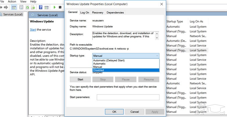
Task: Click the show/hide action pane icon
Action: 47,7
